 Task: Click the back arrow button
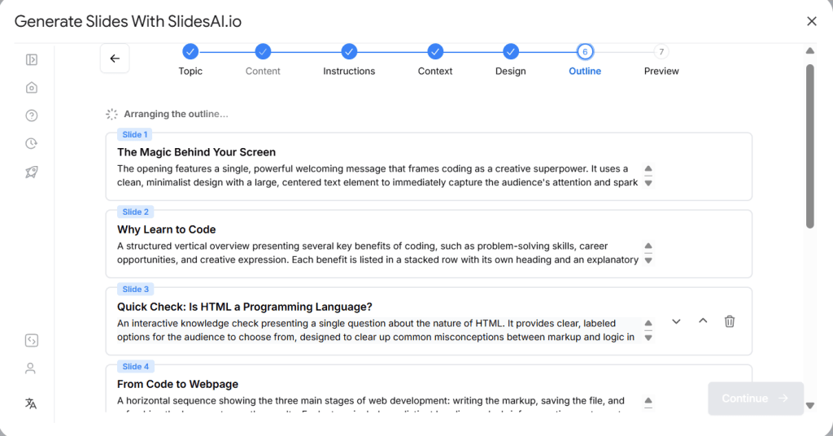click(x=115, y=59)
